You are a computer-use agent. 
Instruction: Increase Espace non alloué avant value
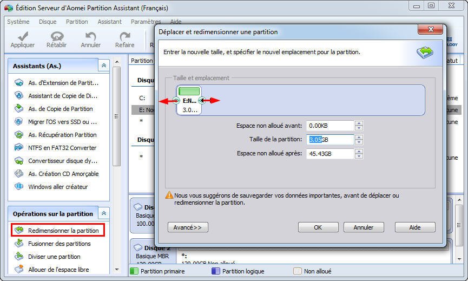(x=359, y=123)
